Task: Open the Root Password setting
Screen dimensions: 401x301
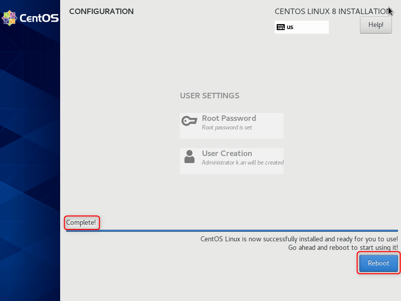Action: pos(232,126)
